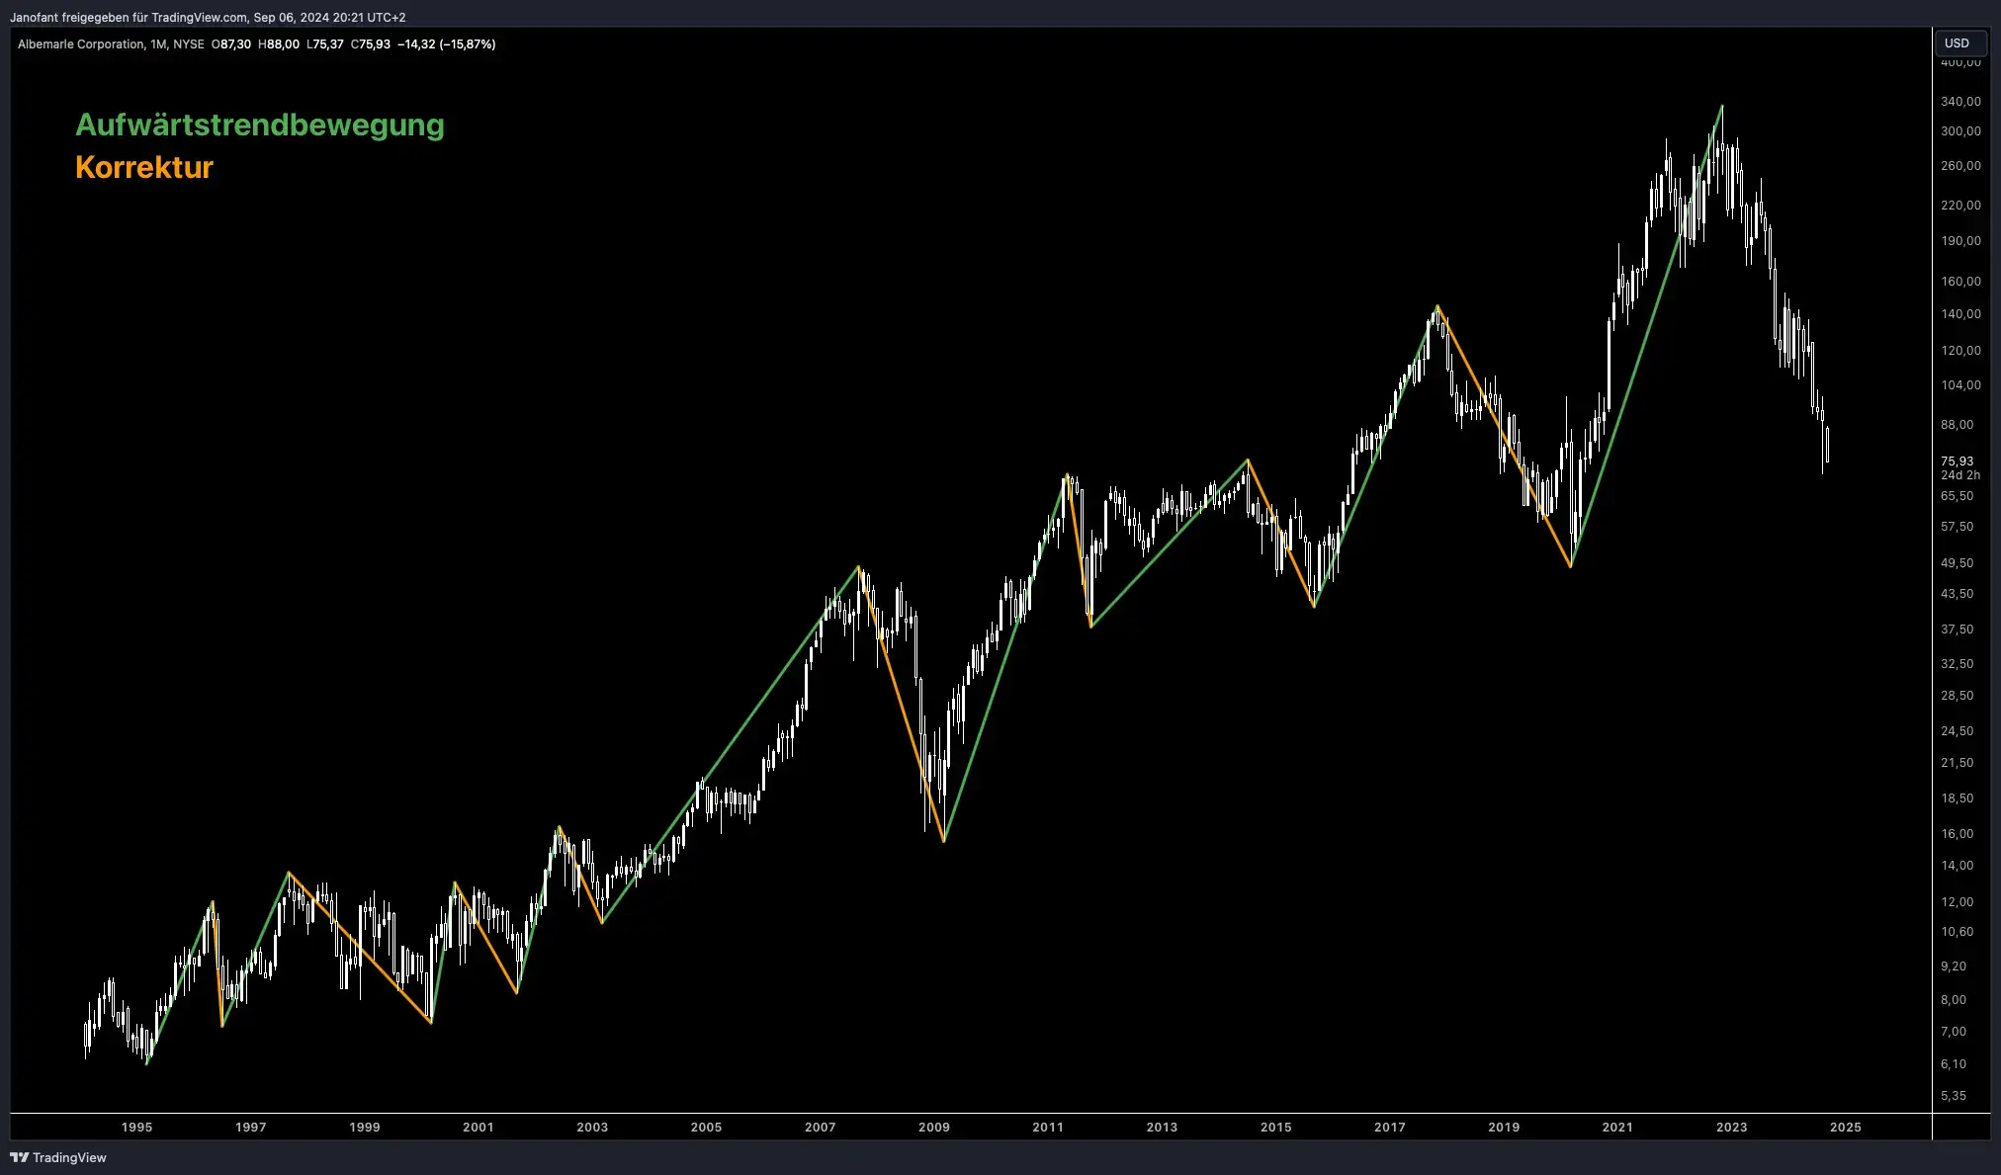2001x1175 pixels.
Task: Click the 18,50 price axis value
Action: point(1957,798)
